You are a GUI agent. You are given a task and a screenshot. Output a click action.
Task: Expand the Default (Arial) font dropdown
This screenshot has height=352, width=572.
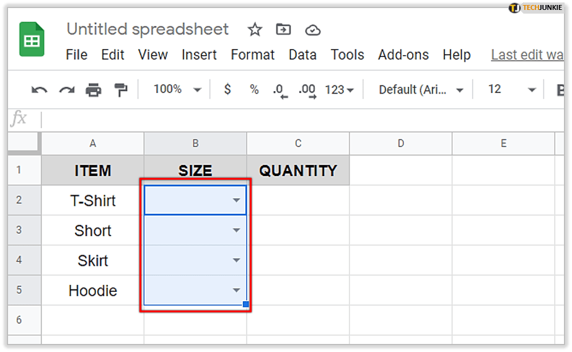[x=421, y=90]
